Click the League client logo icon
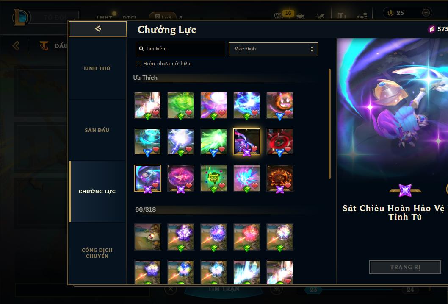The width and height of the screenshot is (448, 304). (x=20, y=17)
